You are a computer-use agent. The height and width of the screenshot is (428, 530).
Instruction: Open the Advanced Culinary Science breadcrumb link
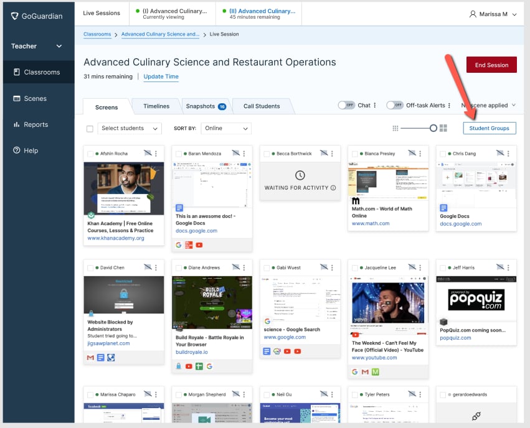tap(160, 34)
